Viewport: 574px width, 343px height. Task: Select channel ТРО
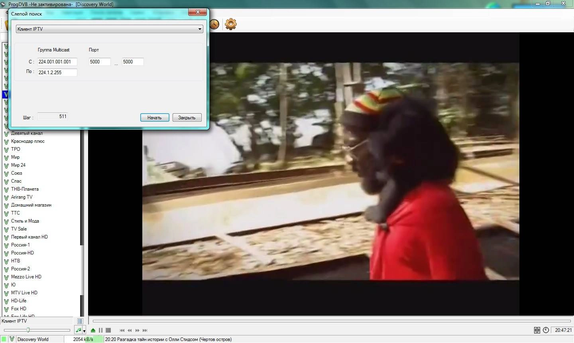(16, 149)
